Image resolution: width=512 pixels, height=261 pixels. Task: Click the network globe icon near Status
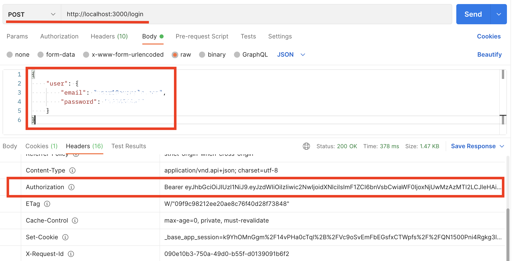point(306,146)
